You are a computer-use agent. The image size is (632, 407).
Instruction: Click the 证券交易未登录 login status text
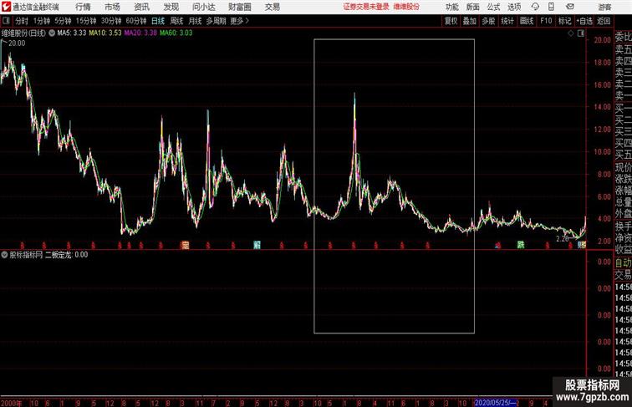pos(366,7)
